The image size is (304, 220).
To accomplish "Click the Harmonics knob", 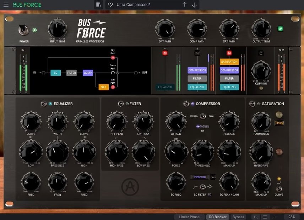I will [x=261, y=122].
